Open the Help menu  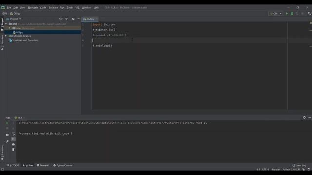96,8
